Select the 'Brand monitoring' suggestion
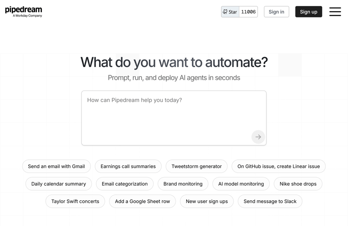 [x=183, y=184]
